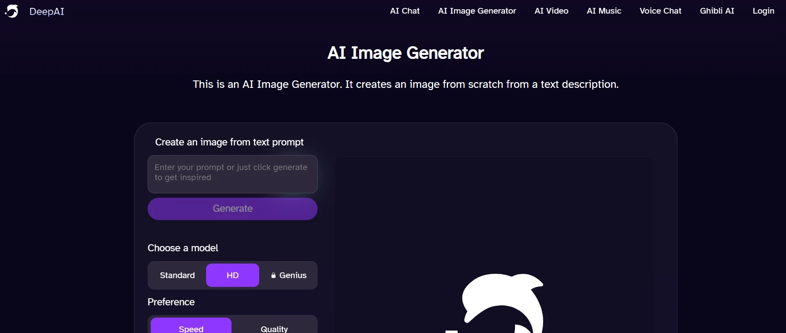This screenshot has width=786, height=333.
Task: Click the purple Generate button
Action: [232, 209]
